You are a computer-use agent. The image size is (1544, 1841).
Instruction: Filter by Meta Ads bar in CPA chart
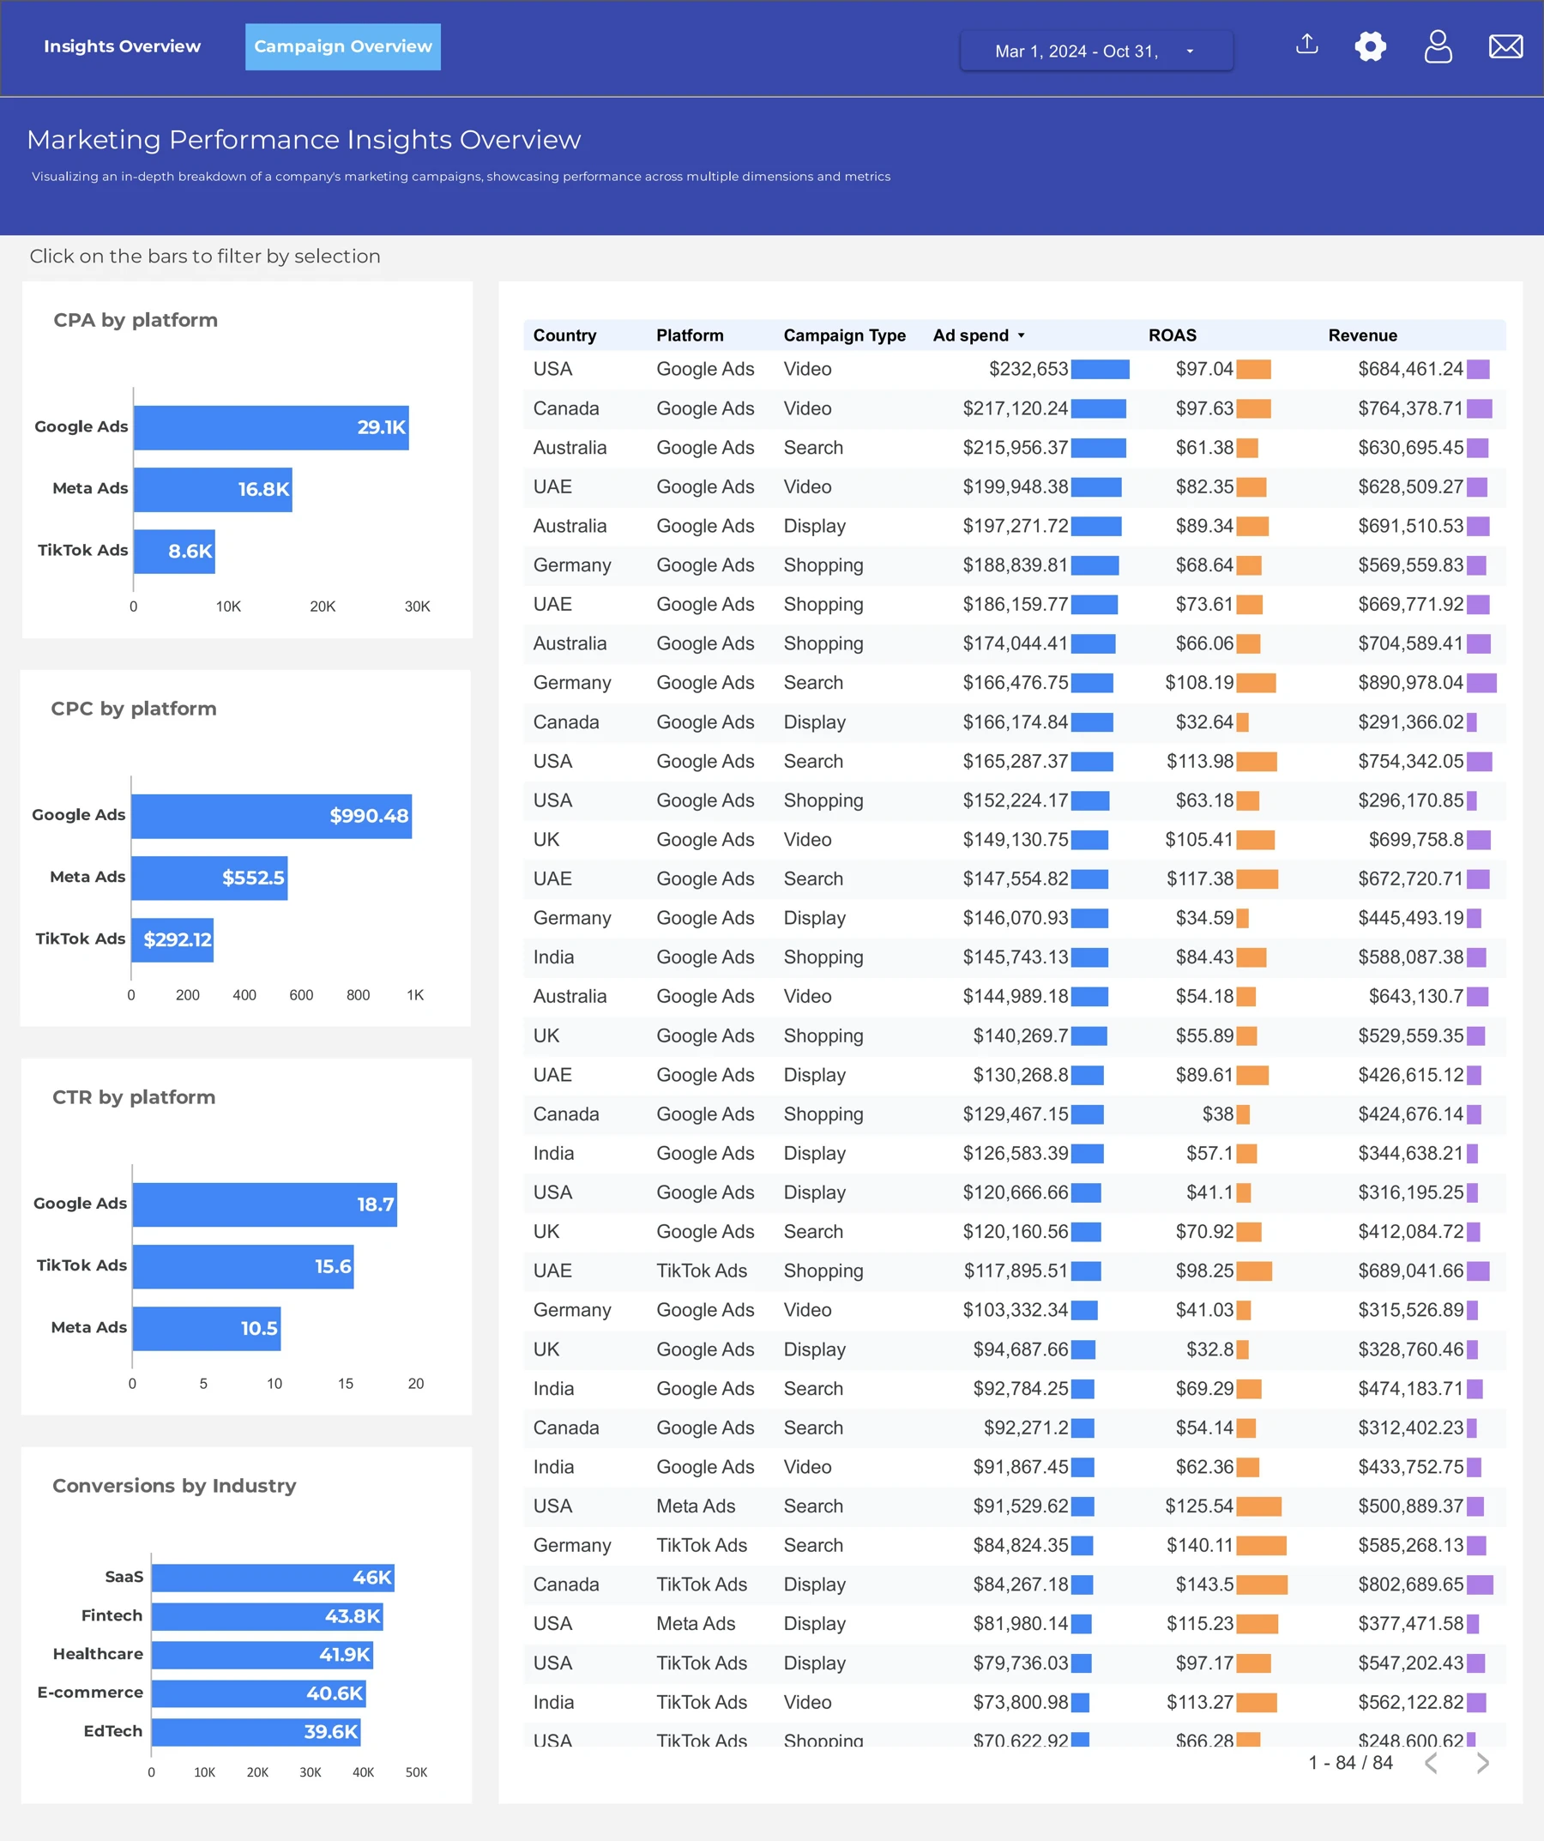213,489
